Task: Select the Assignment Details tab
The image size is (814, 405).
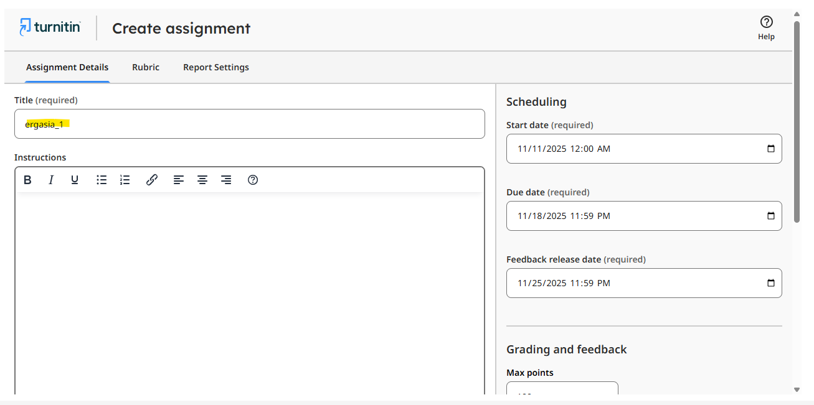Action: coord(67,67)
